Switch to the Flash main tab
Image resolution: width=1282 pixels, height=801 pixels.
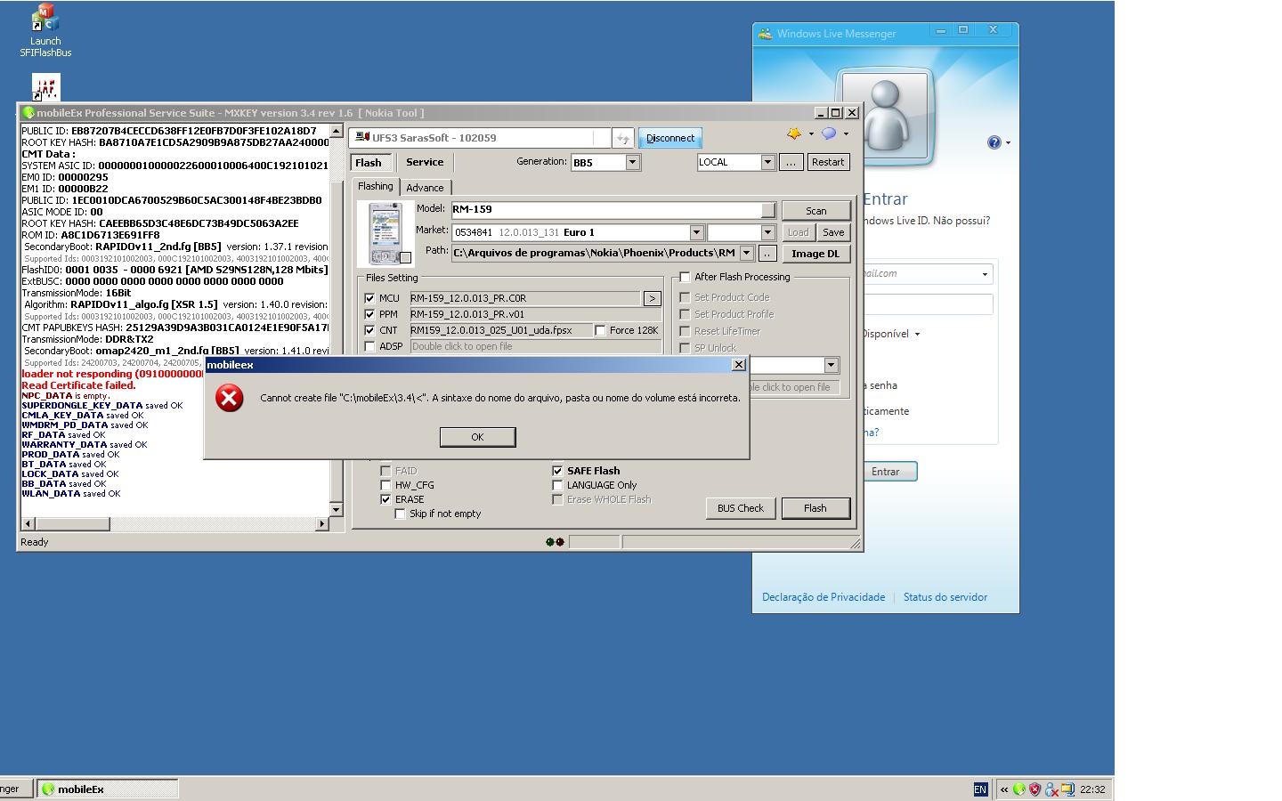(x=369, y=163)
